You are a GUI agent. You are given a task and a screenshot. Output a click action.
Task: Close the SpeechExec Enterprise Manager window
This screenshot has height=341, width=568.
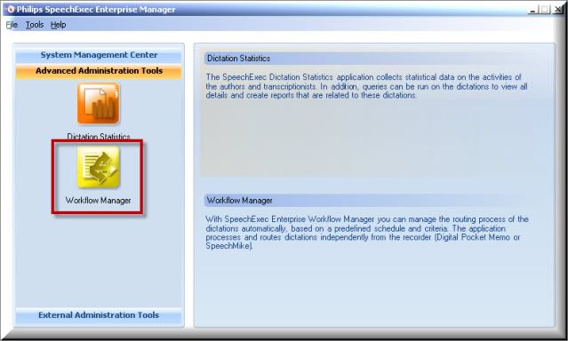pyautogui.click(x=557, y=10)
